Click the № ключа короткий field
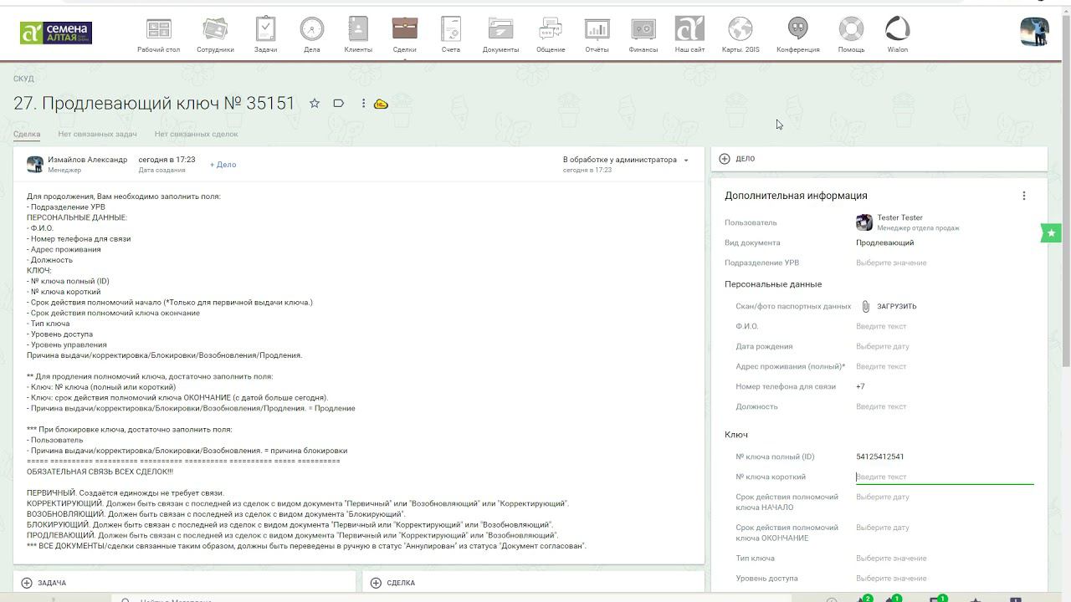This screenshot has width=1071, height=602. [x=944, y=477]
